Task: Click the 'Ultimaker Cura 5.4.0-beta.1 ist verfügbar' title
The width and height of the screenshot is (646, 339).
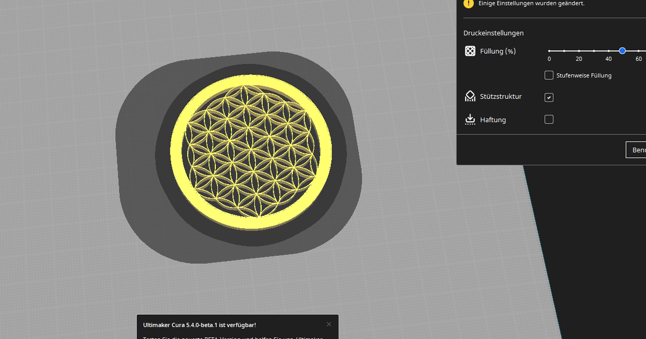Action: click(199, 325)
